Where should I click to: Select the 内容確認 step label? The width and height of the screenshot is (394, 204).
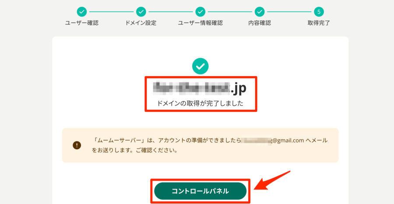(x=260, y=23)
